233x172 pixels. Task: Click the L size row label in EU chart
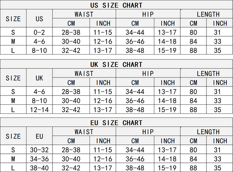(x=13, y=167)
